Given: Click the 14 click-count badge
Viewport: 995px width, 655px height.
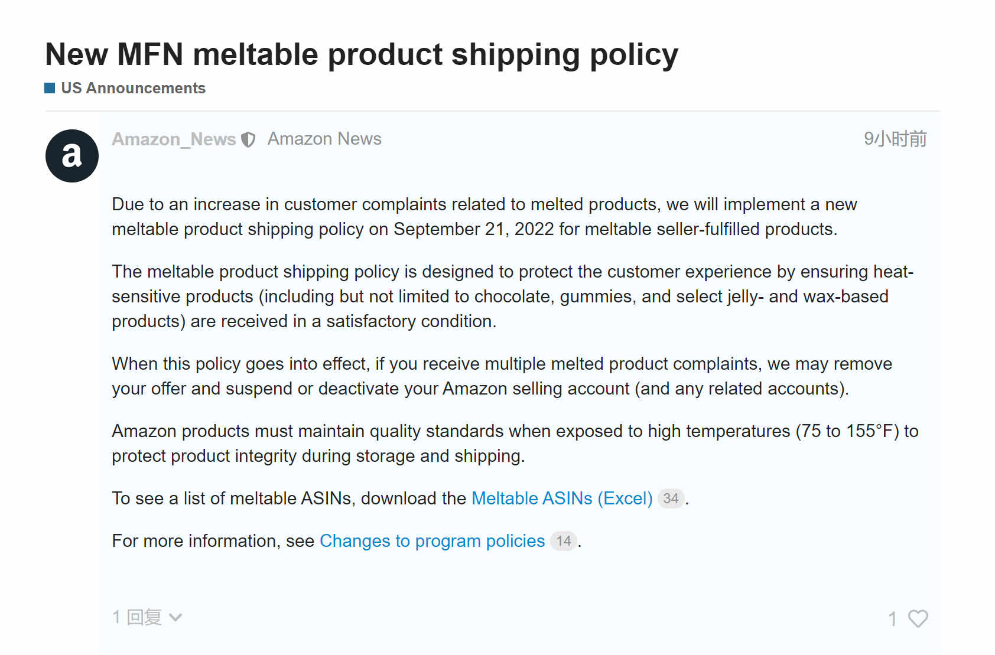Looking at the screenshot, I should (x=564, y=541).
